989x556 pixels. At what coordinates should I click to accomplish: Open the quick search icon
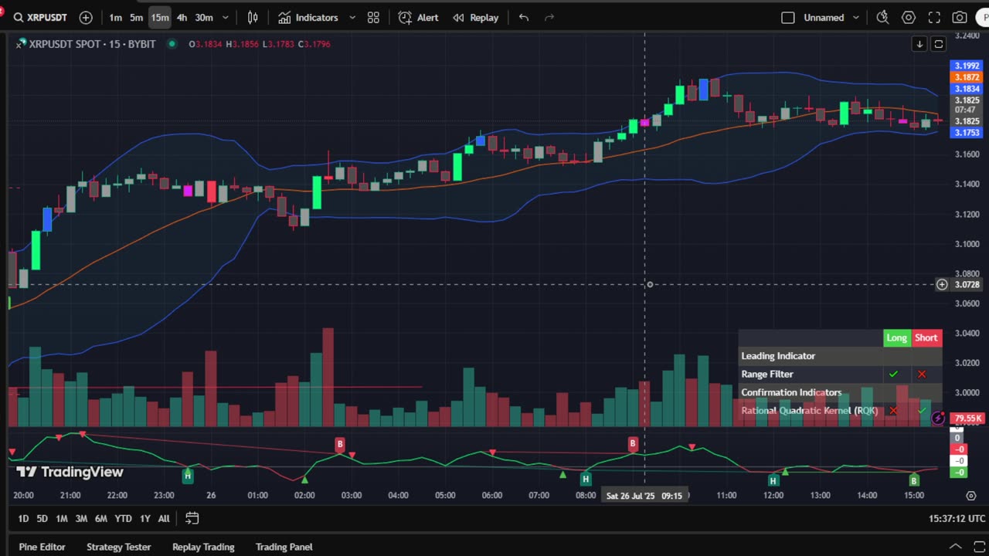[x=883, y=17]
